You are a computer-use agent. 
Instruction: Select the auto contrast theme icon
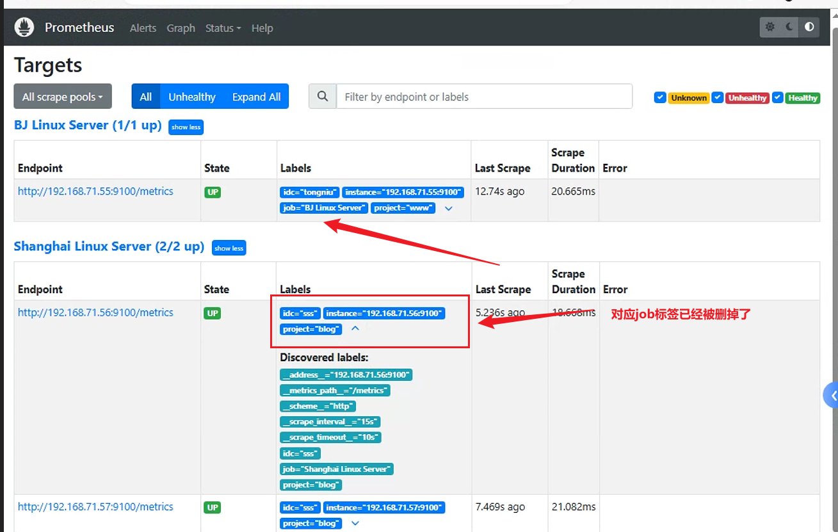click(x=810, y=27)
